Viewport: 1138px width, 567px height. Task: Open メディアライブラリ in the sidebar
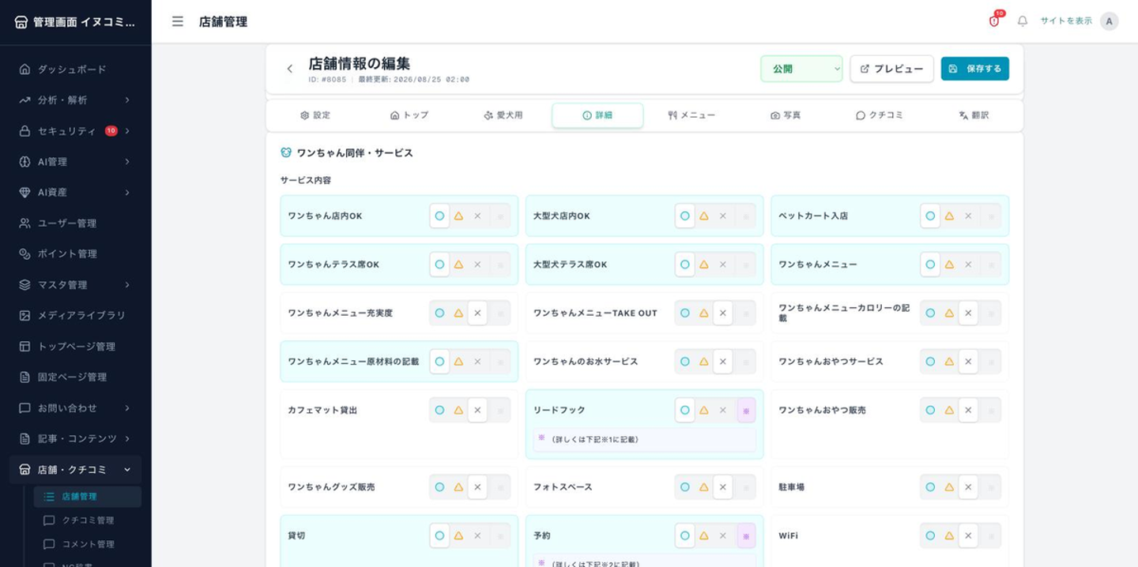point(76,315)
